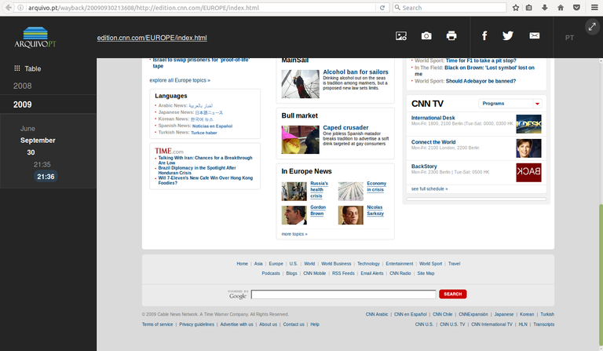Select day 30 in the sidebar
Screen dimensions: 603x351
[31, 152]
